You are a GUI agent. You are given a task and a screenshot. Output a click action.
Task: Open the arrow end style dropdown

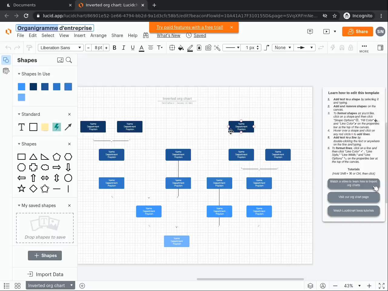pos(305,48)
